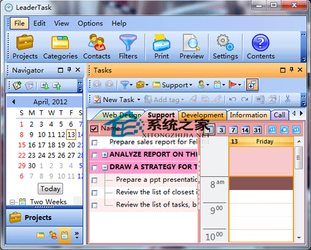Switch to the Development tab
Screen dimensions: 311x250
(202, 115)
